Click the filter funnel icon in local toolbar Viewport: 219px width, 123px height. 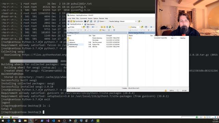pyautogui.click(x=114, y=30)
